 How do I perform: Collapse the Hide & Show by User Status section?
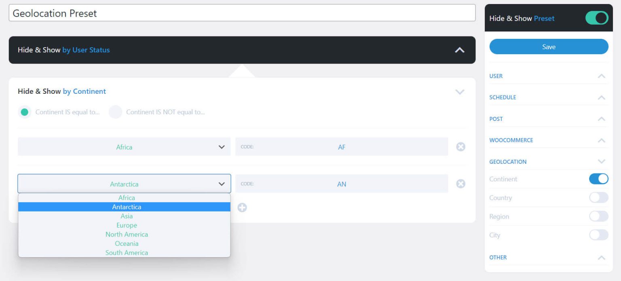click(459, 50)
